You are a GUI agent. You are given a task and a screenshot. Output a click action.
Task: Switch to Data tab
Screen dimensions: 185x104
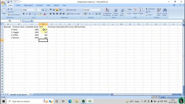(x=48, y=5)
